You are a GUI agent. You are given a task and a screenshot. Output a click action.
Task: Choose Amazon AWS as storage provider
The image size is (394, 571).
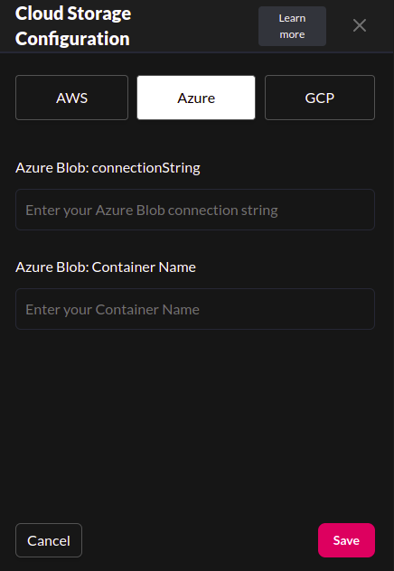tap(71, 98)
